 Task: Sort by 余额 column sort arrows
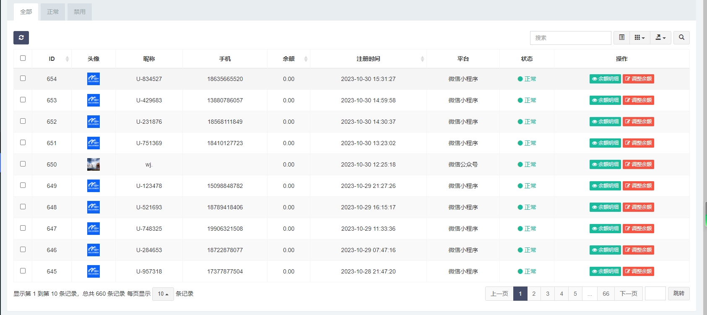[x=306, y=59]
